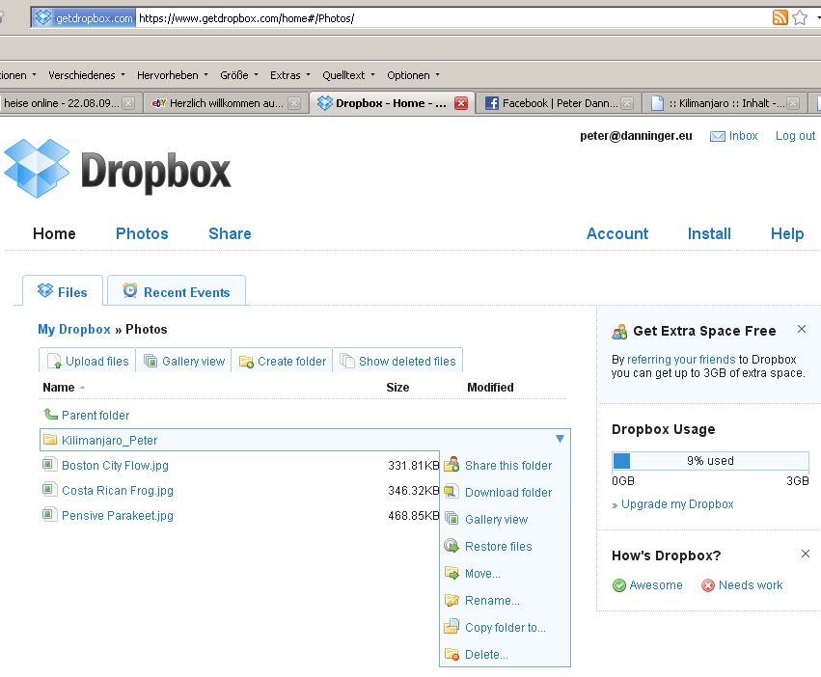Open the Help navigation link
This screenshot has width=821, height=677.
pos(787,233)
